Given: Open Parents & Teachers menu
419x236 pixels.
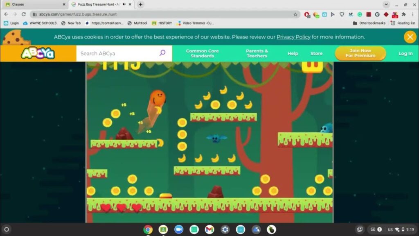Looking at the screenshot, I should point(257,53).
